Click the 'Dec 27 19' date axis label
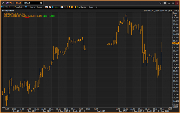The height and width of the screenshot is (113, 180). tap(123, 111)
